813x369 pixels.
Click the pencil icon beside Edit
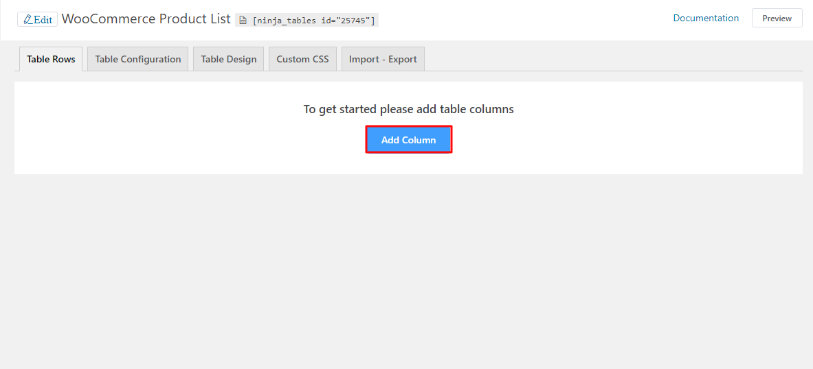(x=27, y=19)
